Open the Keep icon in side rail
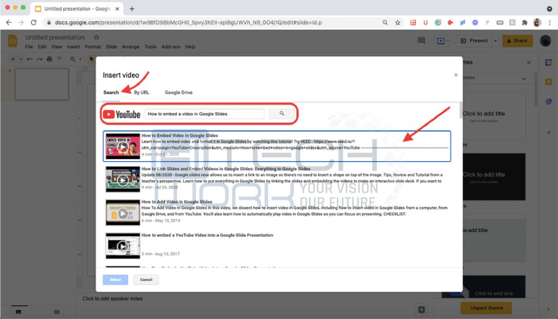 [549, 82]
